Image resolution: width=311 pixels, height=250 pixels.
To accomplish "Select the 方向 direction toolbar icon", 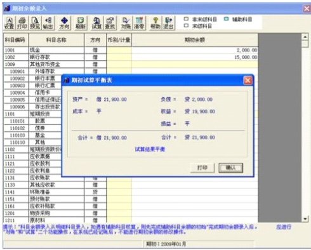I will pyautogui.click(x=64, y=23).
